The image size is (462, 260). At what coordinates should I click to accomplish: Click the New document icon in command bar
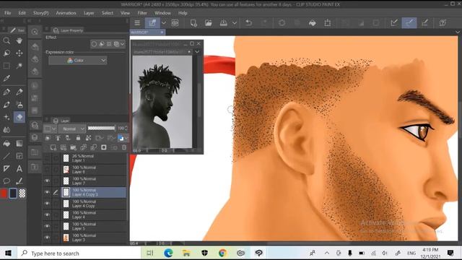193,22
